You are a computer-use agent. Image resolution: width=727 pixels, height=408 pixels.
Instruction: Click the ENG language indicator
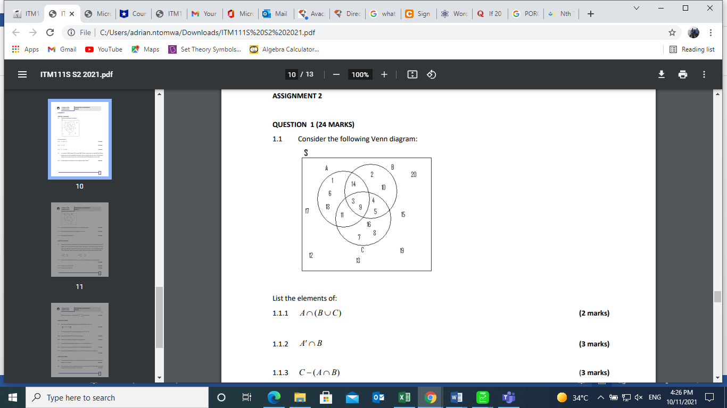[655, 397]
